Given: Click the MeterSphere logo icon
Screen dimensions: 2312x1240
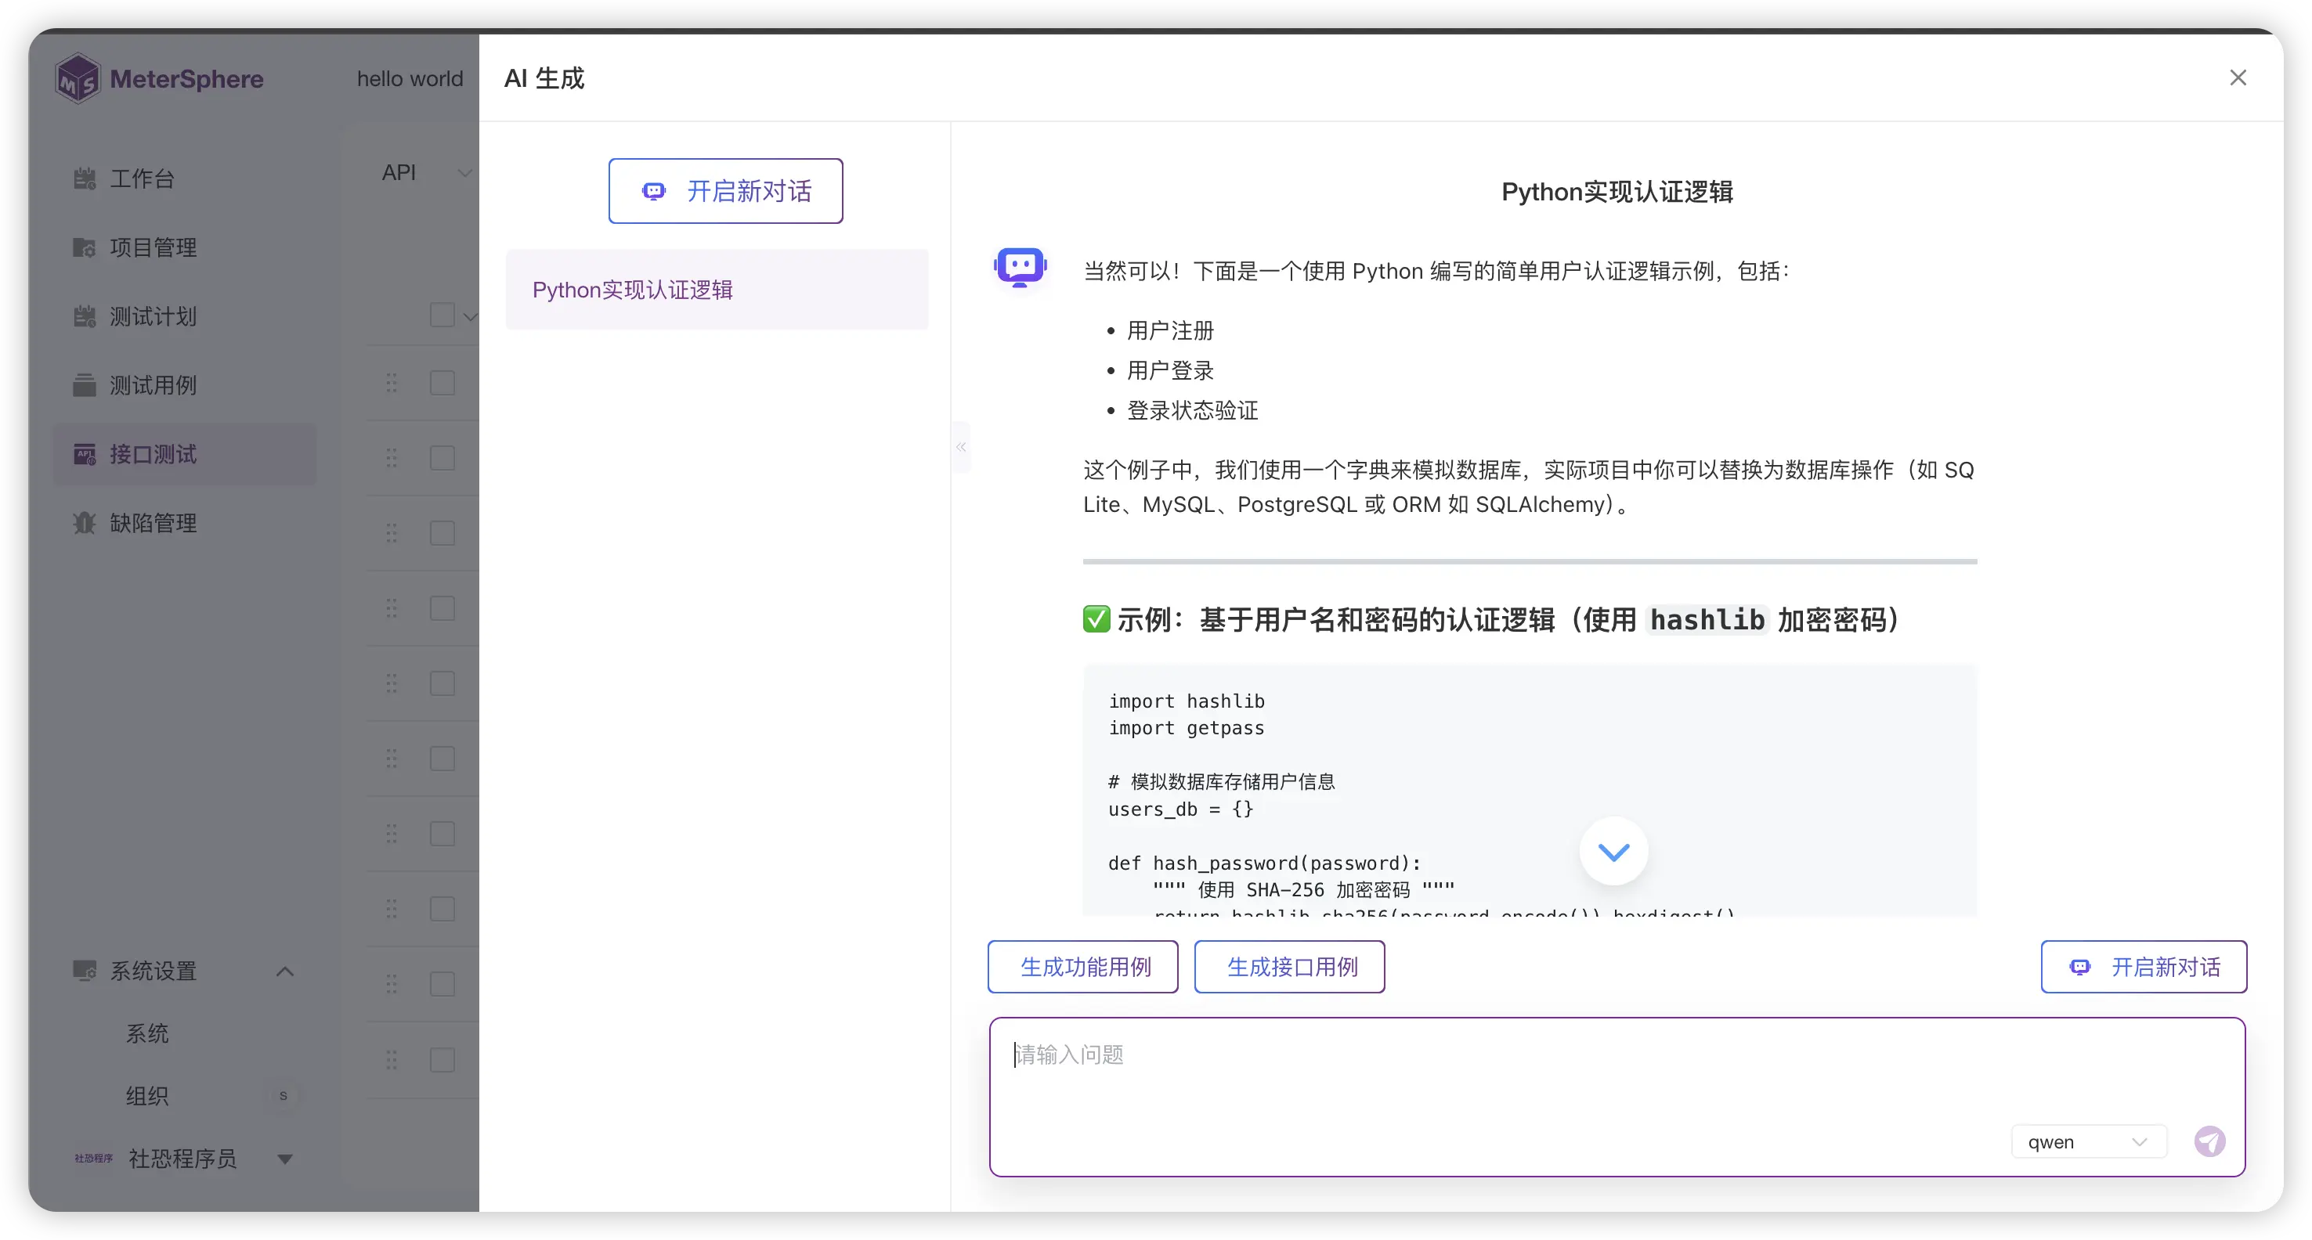Looking at the screenshot, I should pos(78,79).
